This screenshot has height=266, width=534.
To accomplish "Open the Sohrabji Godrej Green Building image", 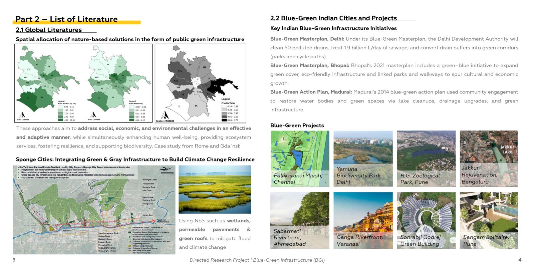I will [x=426, y=220].
